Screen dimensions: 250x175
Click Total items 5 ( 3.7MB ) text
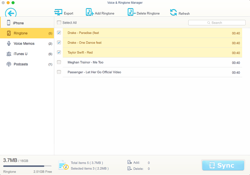[x=87, y=163]
